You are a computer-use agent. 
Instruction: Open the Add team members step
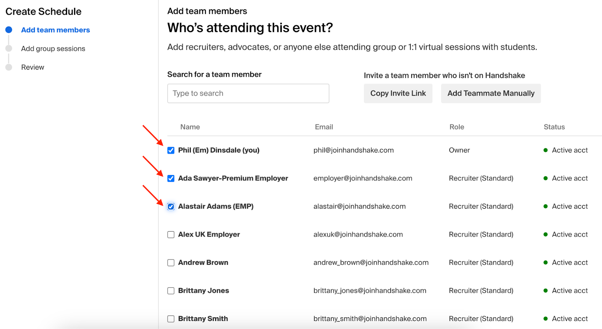(55, 30)
